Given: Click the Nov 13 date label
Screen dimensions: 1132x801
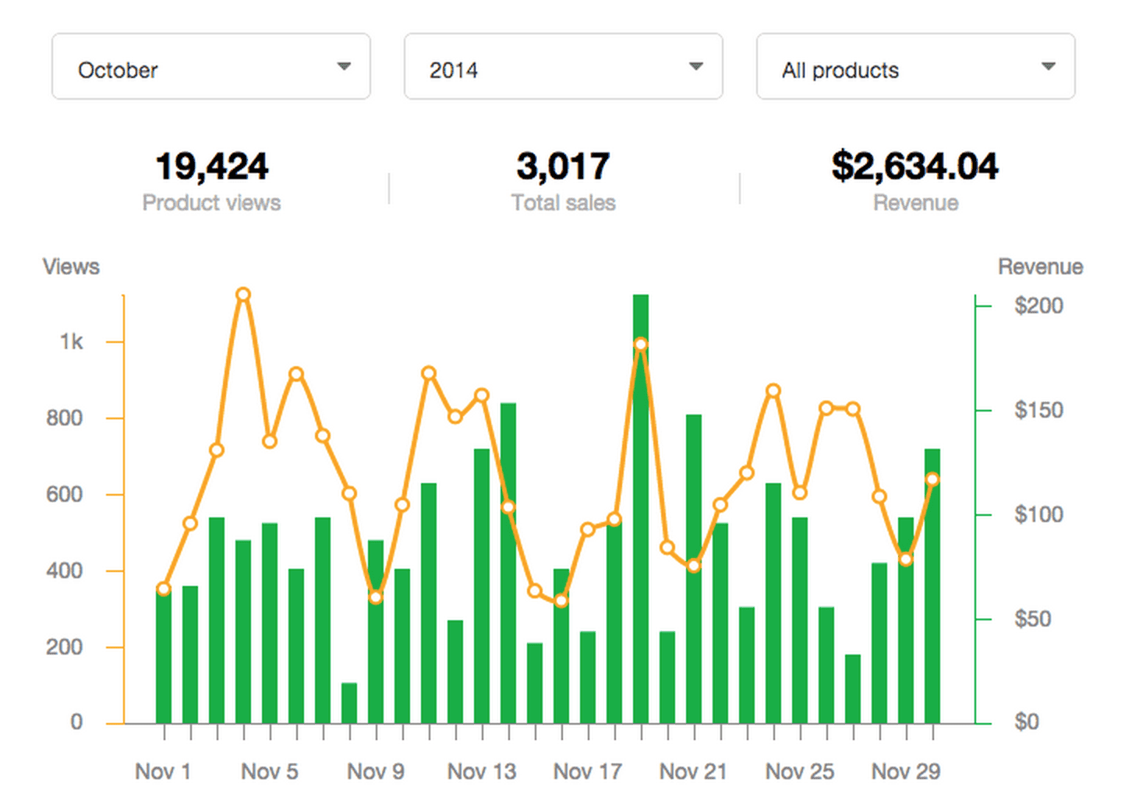Looking at the screenshot, I should [x=482, y=771].
